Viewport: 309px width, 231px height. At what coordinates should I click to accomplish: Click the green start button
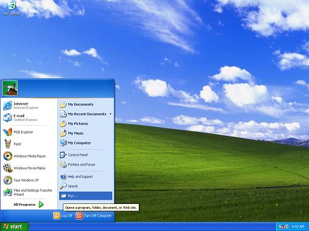[x=14, y=227]
